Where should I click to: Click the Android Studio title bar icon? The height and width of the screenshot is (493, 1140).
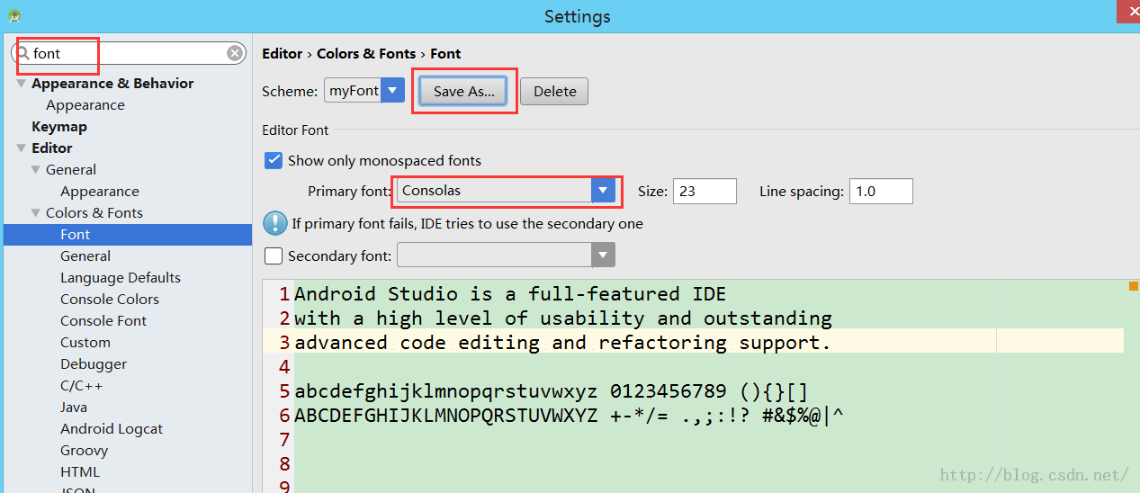[14, 16]
